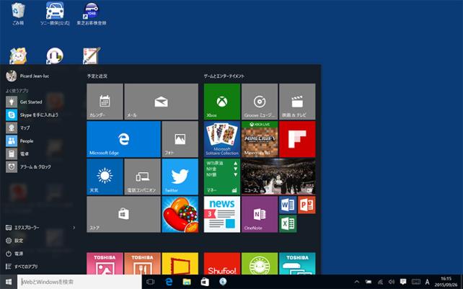Open Edge from the taskbar

pos(169,282)
